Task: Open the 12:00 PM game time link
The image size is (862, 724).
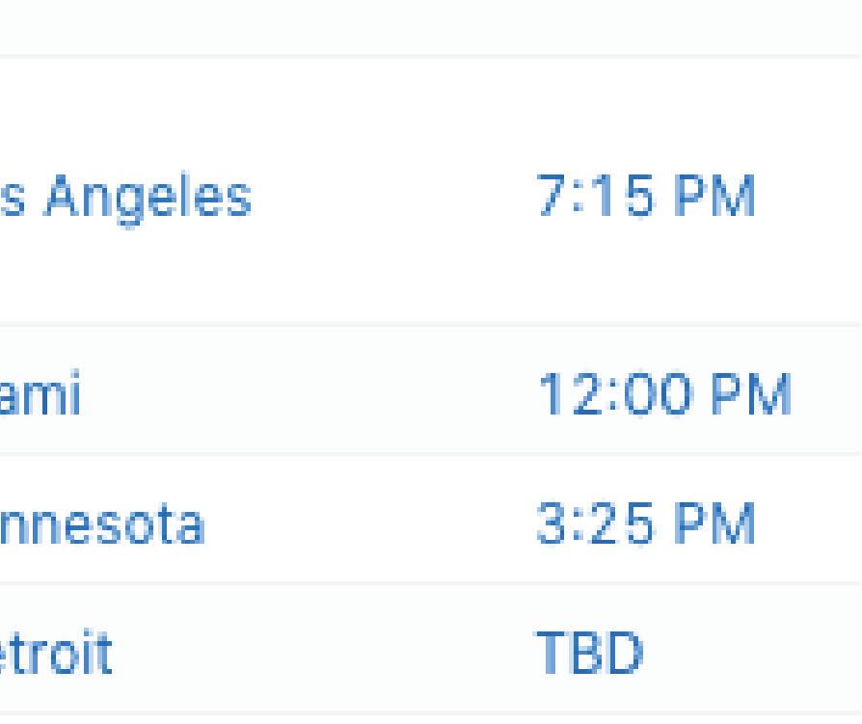Action: tap(664, 393)
